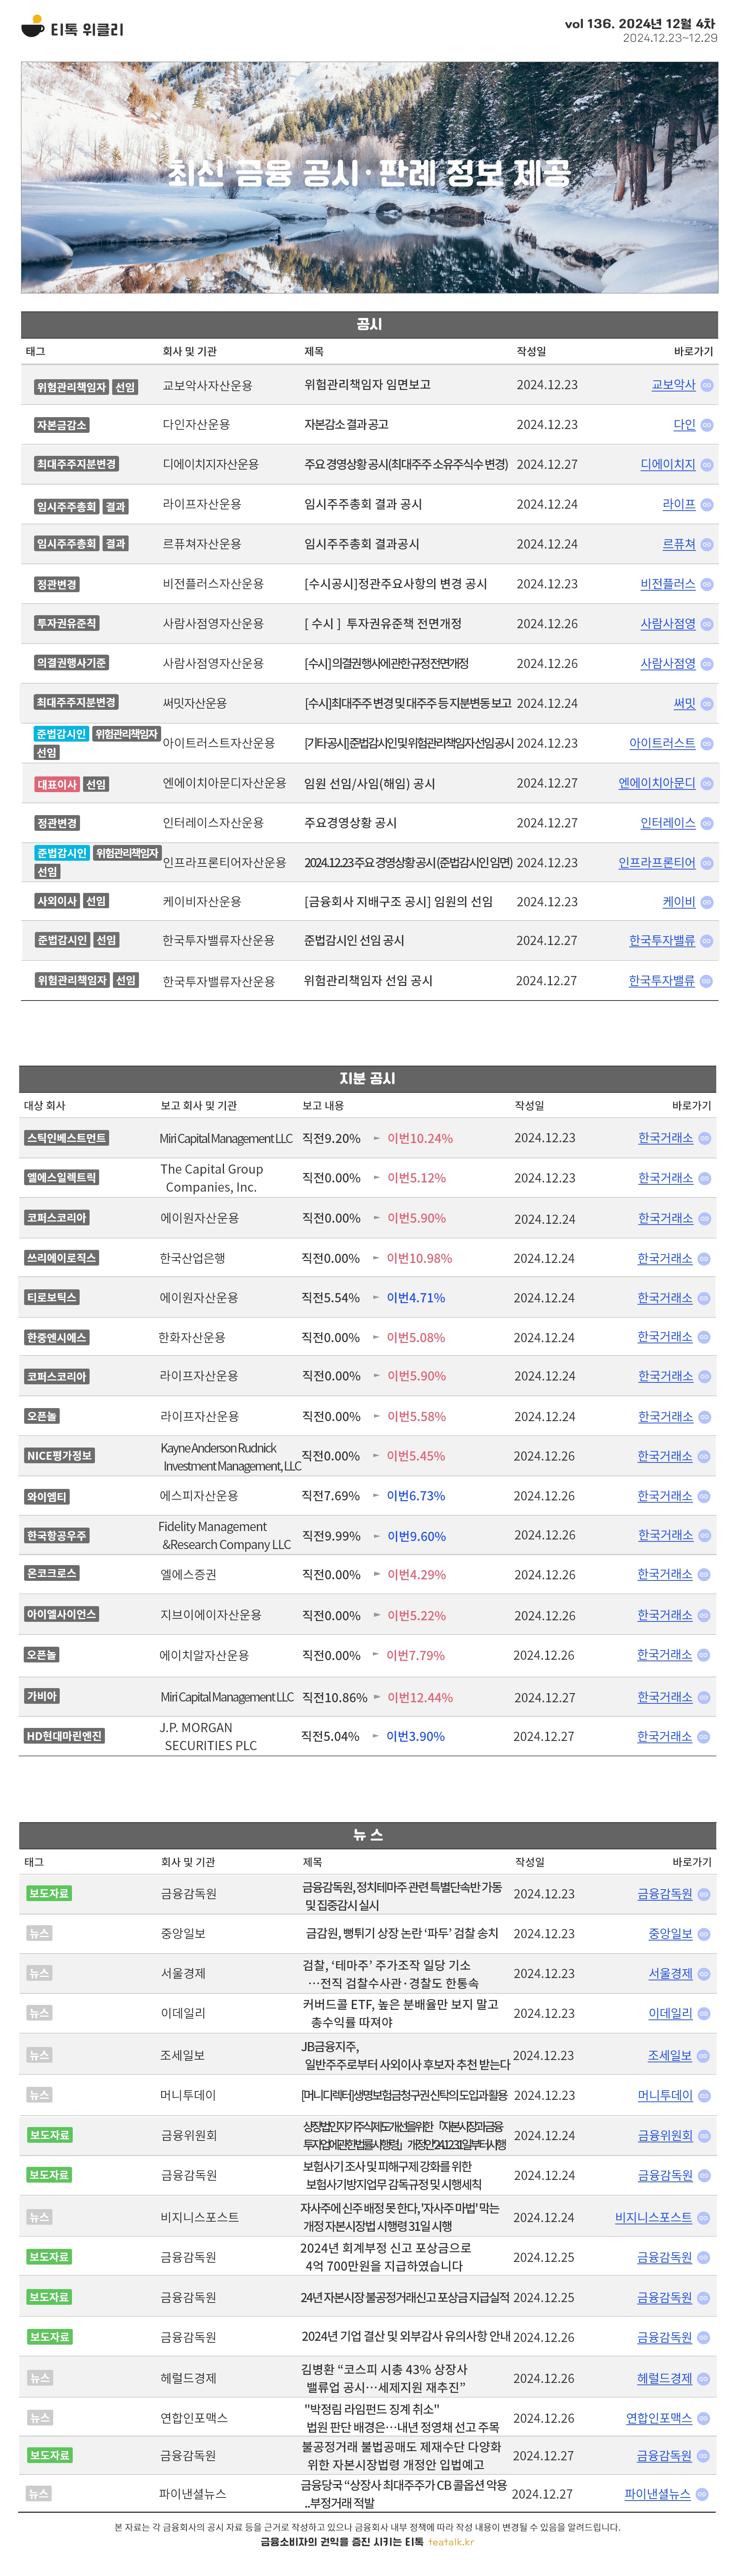
Task: Click the link icon beside 비전플러스
Action: click(x=707, y=584)
